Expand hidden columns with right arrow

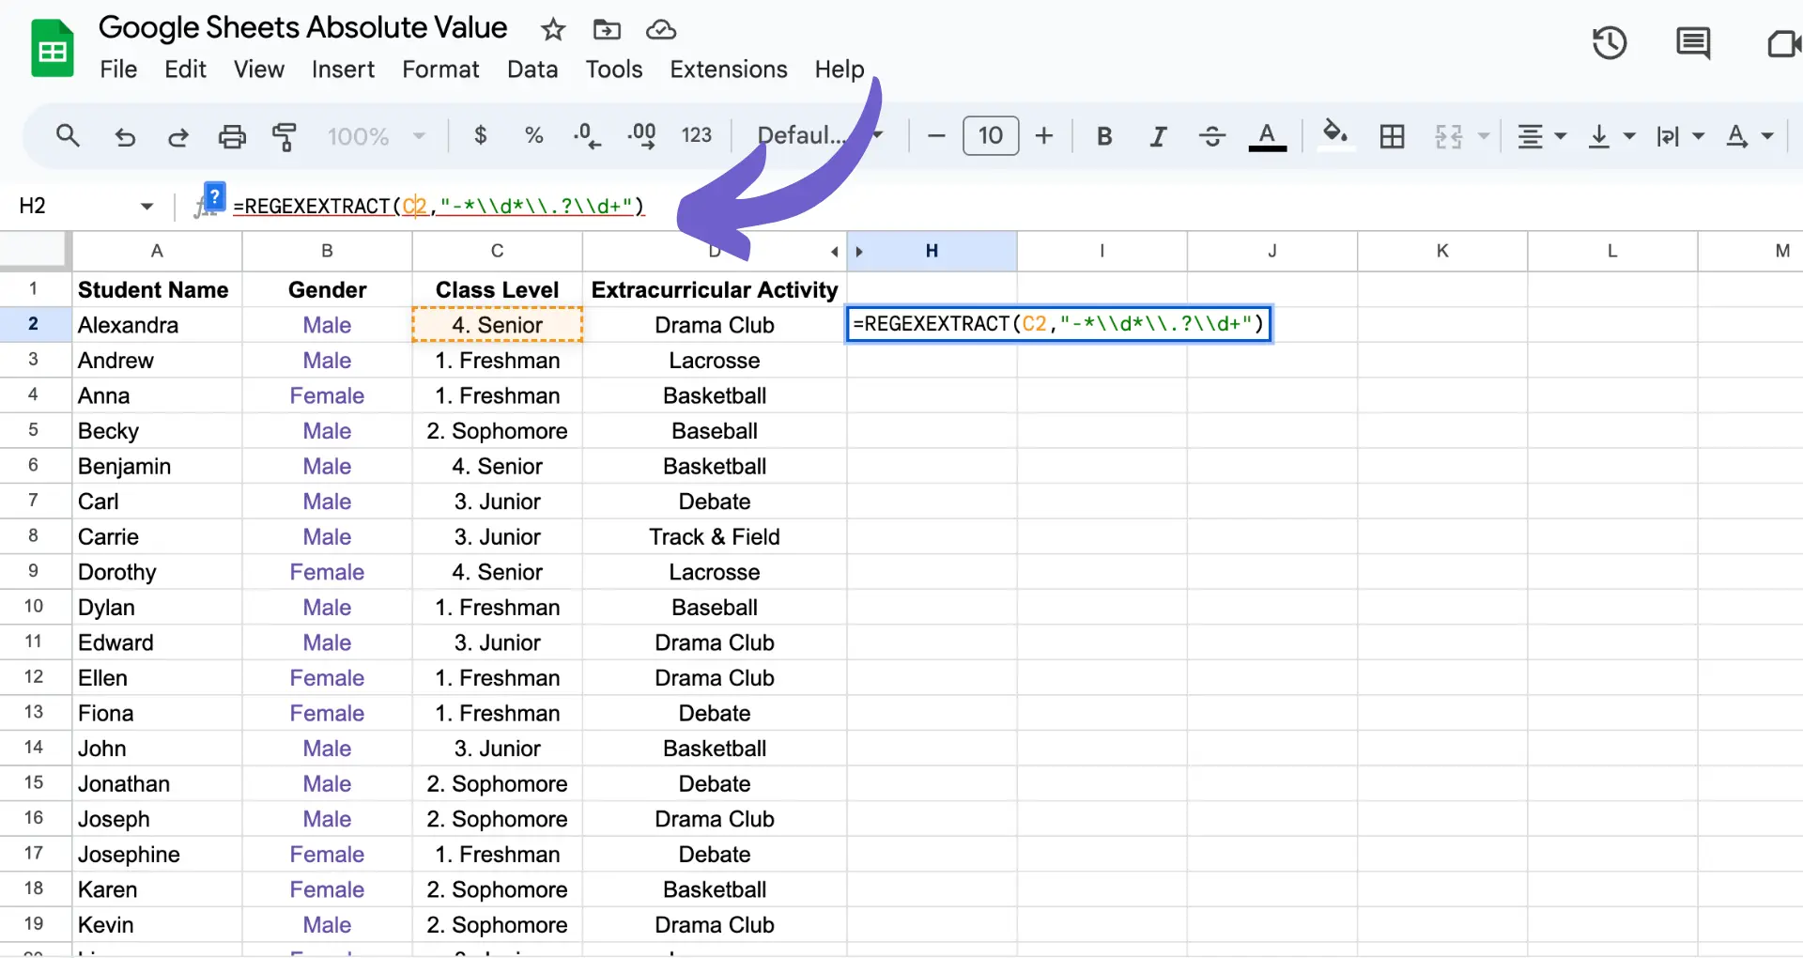click(859, 252)
